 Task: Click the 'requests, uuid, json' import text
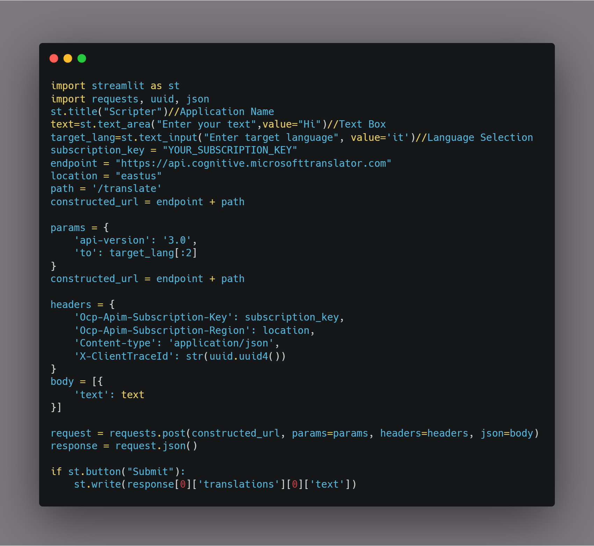pyautogui.click(x=150, y=99)
